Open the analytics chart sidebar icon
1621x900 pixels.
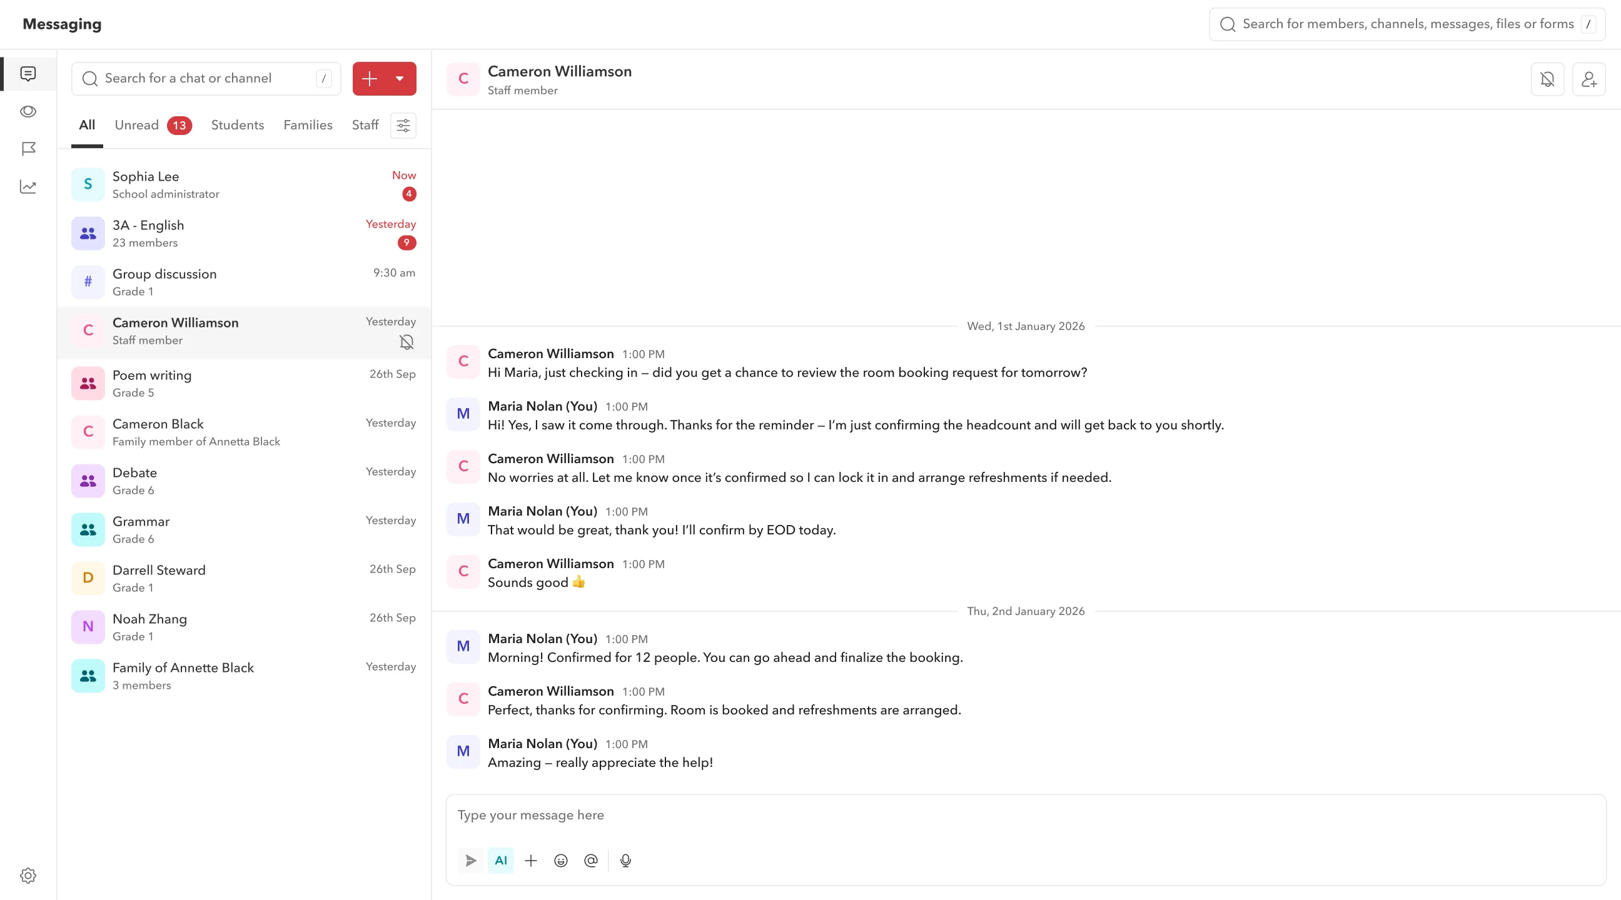28,186
